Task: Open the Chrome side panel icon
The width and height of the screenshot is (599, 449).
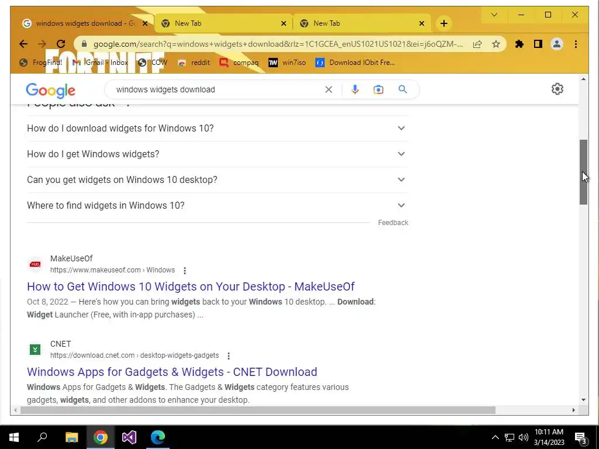Action: pos(538,44)
